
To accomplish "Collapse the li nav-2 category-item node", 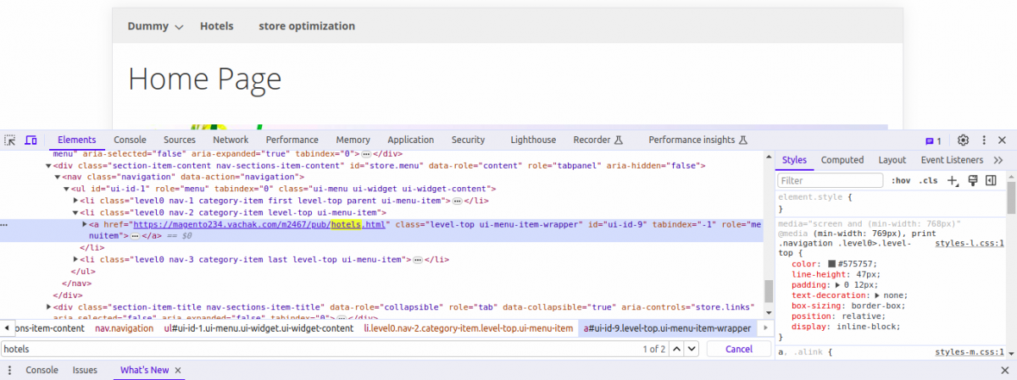I will 75,212.
